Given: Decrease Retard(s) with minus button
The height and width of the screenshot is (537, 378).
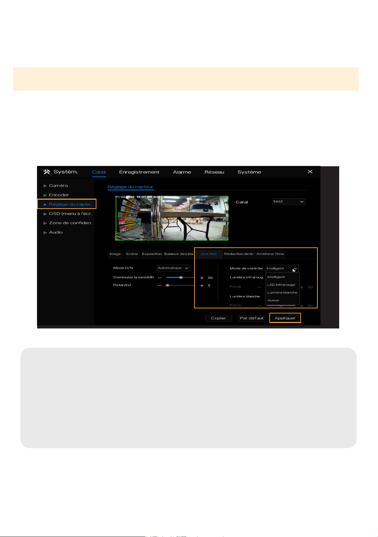Looking at the screenshot, I should pos(159,286).
